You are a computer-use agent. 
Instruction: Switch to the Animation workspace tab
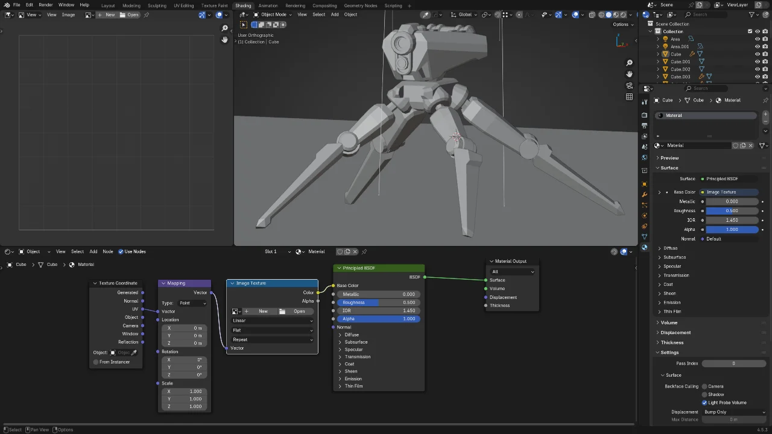click(268, 5)
